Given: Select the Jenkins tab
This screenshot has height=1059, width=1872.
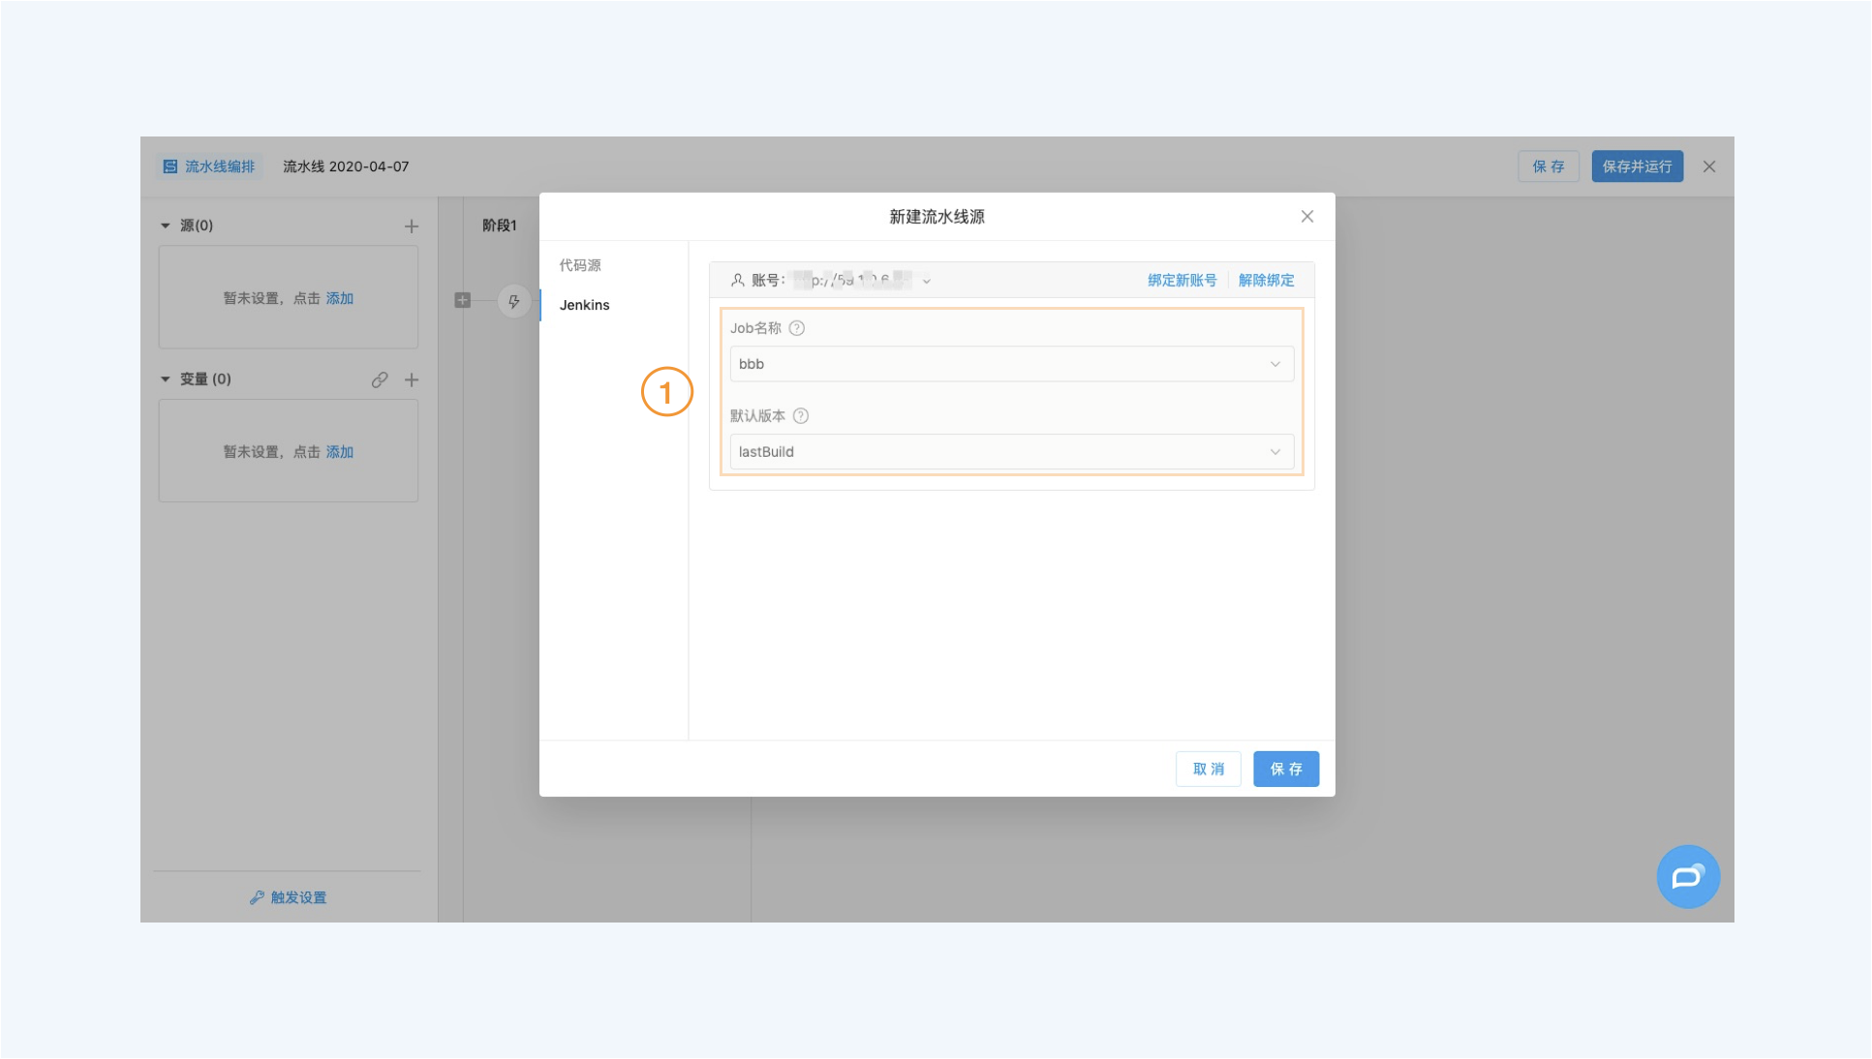Looking at the screenshot, I should (x=585, y=305).
